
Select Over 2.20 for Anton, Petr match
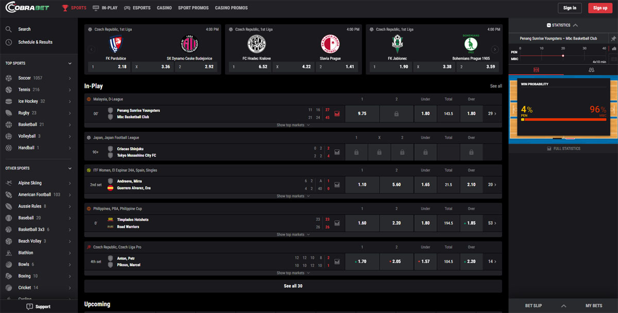[471, 262]
